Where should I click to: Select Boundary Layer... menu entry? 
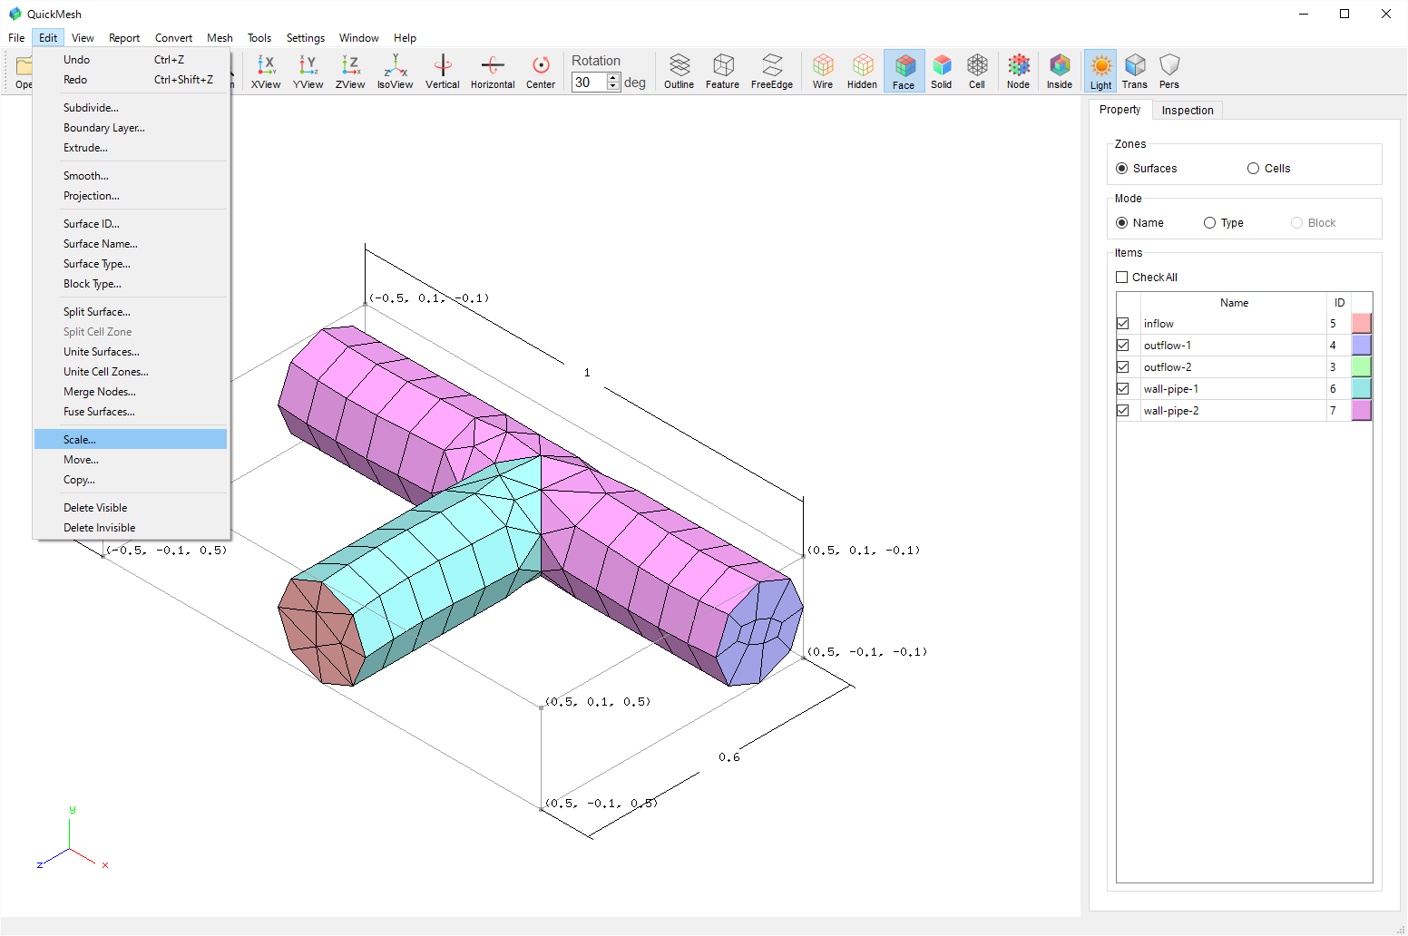pos(131,128)
